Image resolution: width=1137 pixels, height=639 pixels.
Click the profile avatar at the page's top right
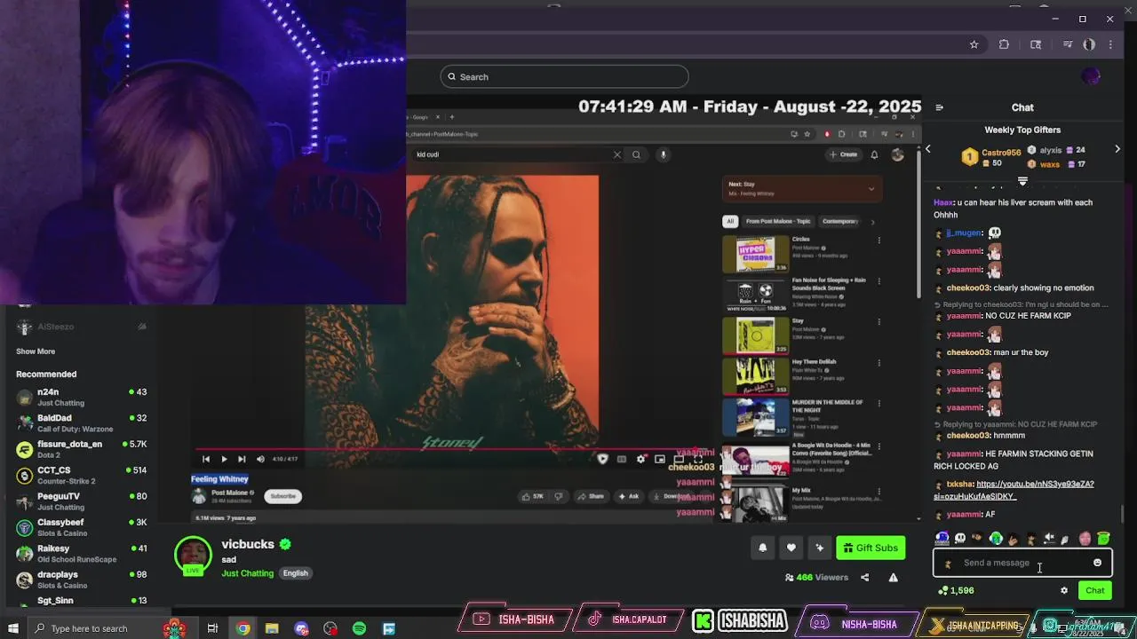pos(1091,76)
